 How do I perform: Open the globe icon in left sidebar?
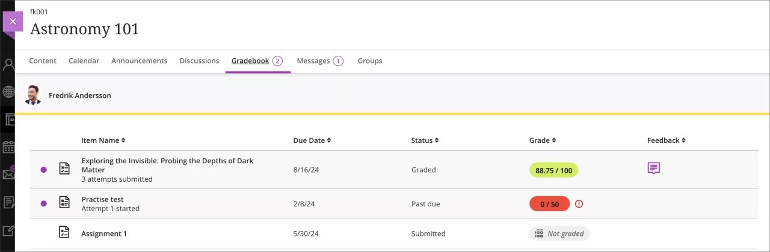(8, 92)
